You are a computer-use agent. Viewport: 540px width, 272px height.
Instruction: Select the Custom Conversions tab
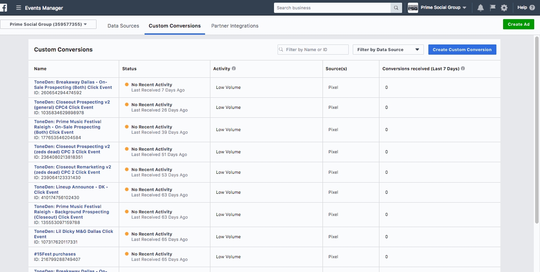pos(175,26)
